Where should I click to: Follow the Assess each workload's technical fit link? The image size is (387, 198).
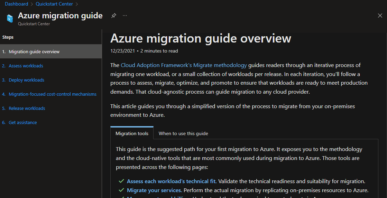point(172,181)
